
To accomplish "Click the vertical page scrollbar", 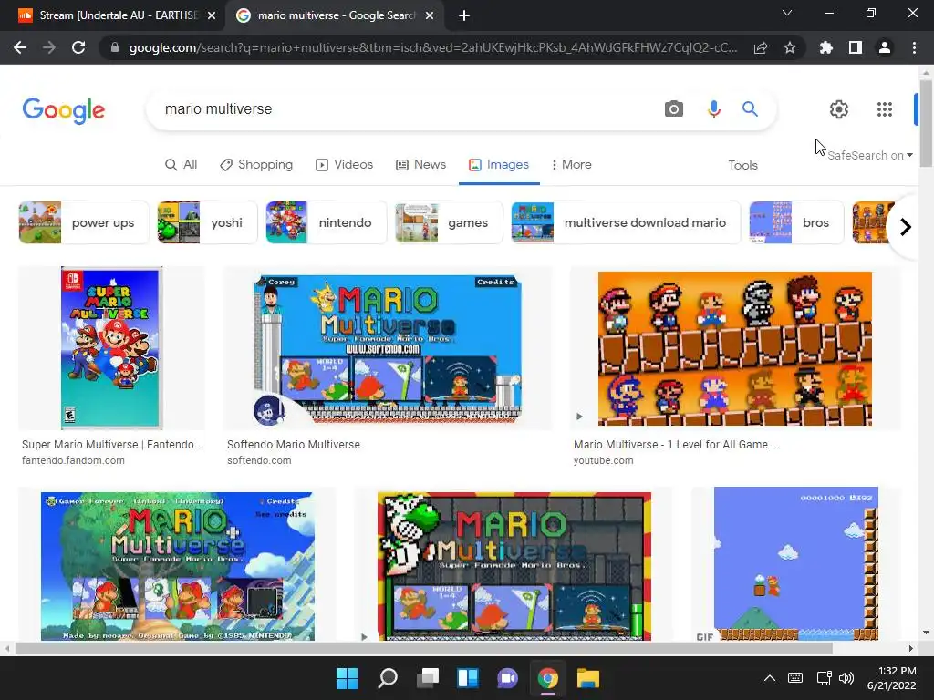I will [x=926, y=122].
